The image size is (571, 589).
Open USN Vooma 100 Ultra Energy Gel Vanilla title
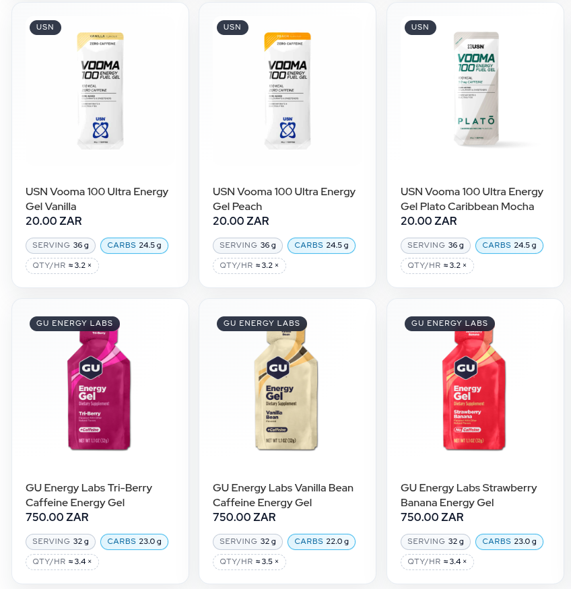coord(97,199)
